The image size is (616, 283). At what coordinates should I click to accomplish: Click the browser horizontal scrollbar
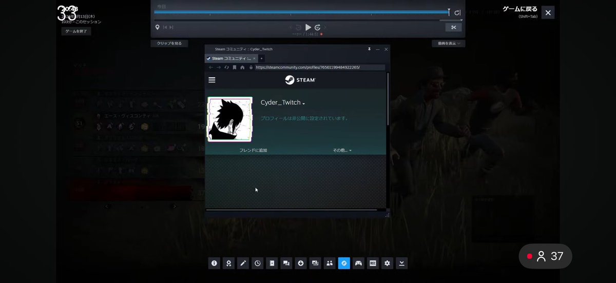click(292, 210)
